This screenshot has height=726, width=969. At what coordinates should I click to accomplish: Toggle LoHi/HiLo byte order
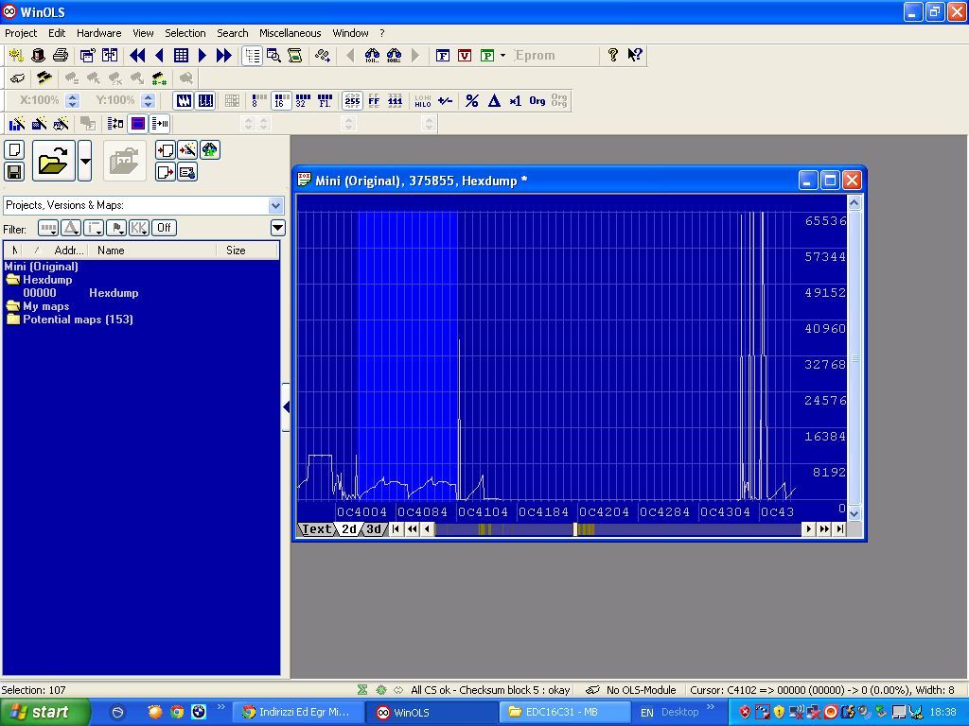click(423, 100)
